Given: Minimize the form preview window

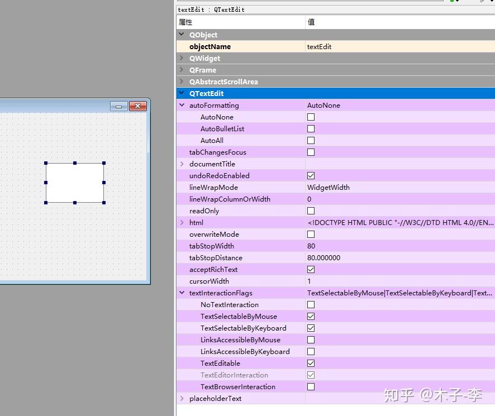Looking at the screenshot, I should click(118, 106).
